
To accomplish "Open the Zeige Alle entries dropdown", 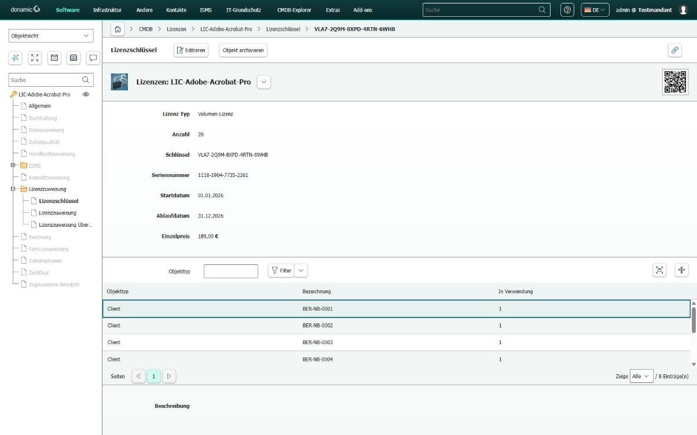I will pyautogui.click(x=641, y=376).
